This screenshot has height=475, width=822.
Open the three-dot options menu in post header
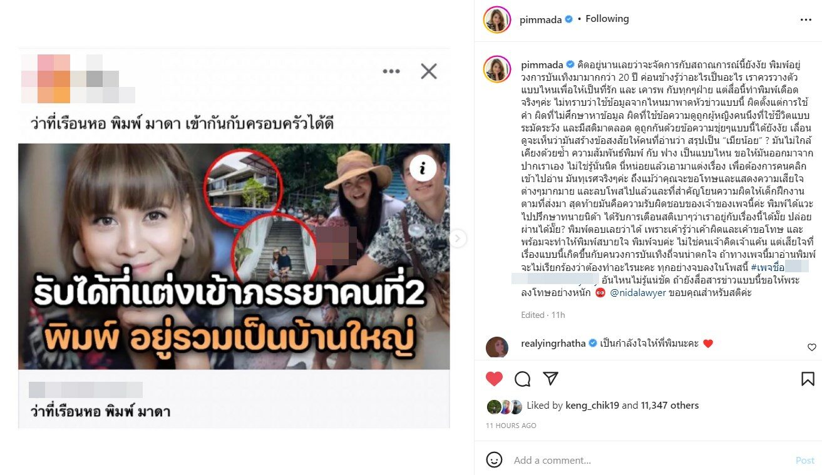point(806,20)
